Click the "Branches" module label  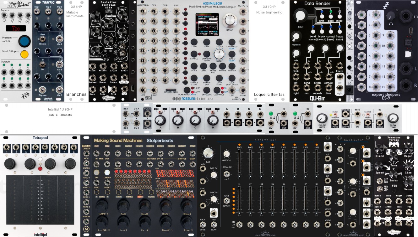tap(76, 94)
